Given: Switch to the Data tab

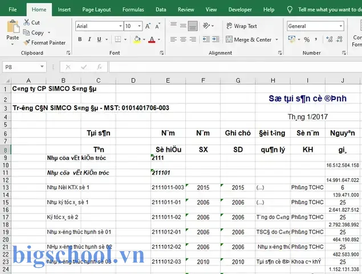Looking at the screenshot, I should click(x=161, y=10).
